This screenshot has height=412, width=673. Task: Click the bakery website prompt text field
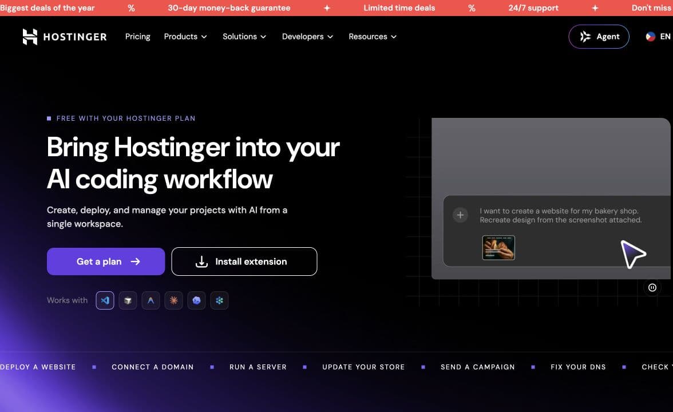pos(561,215)
